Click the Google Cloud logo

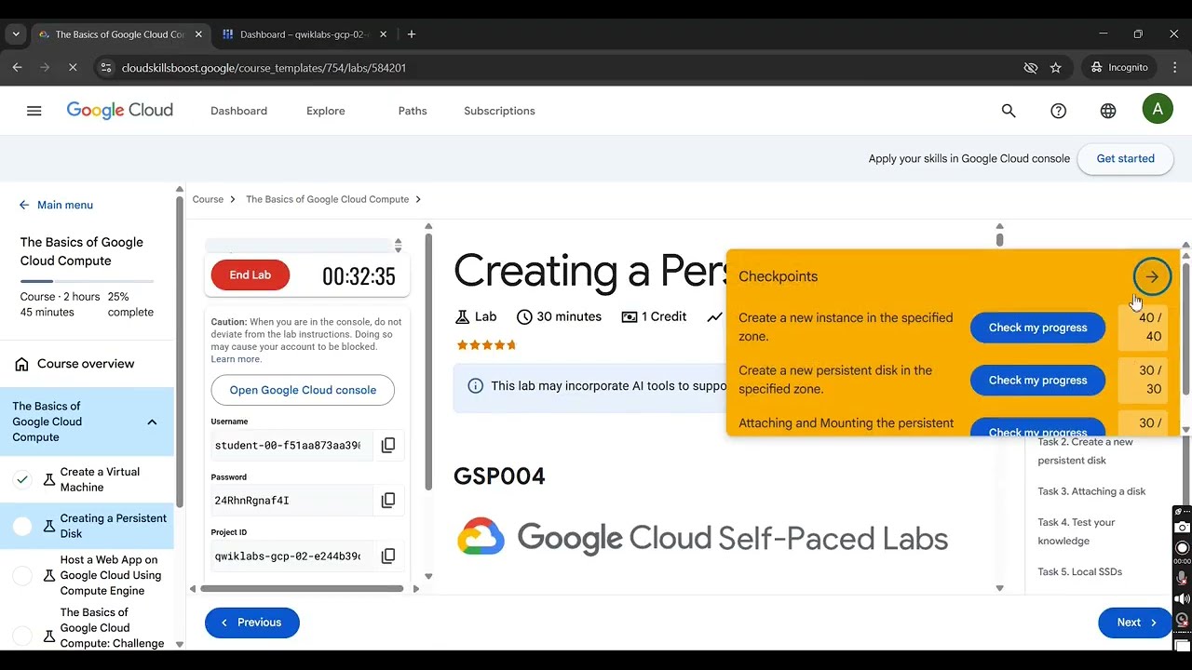[x=119, y=111]
